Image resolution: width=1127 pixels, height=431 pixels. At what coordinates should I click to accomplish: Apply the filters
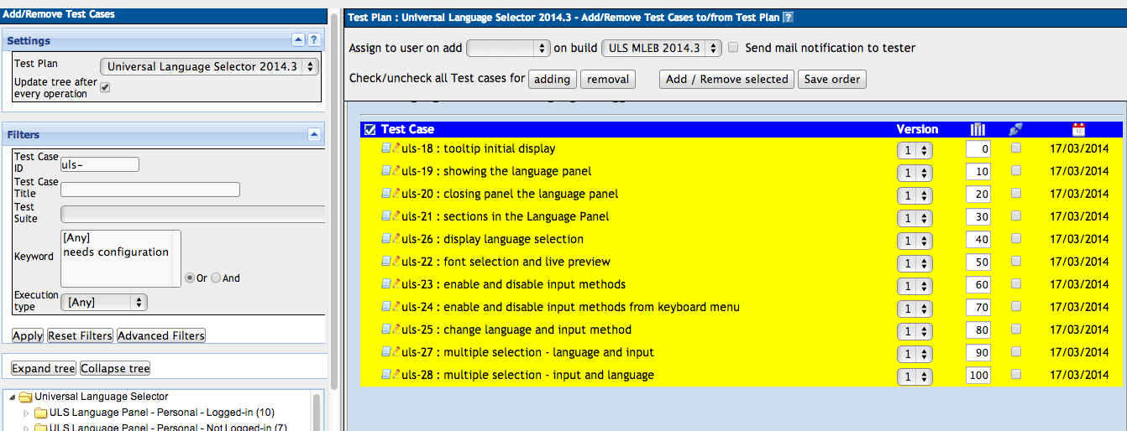click(28, 335)
